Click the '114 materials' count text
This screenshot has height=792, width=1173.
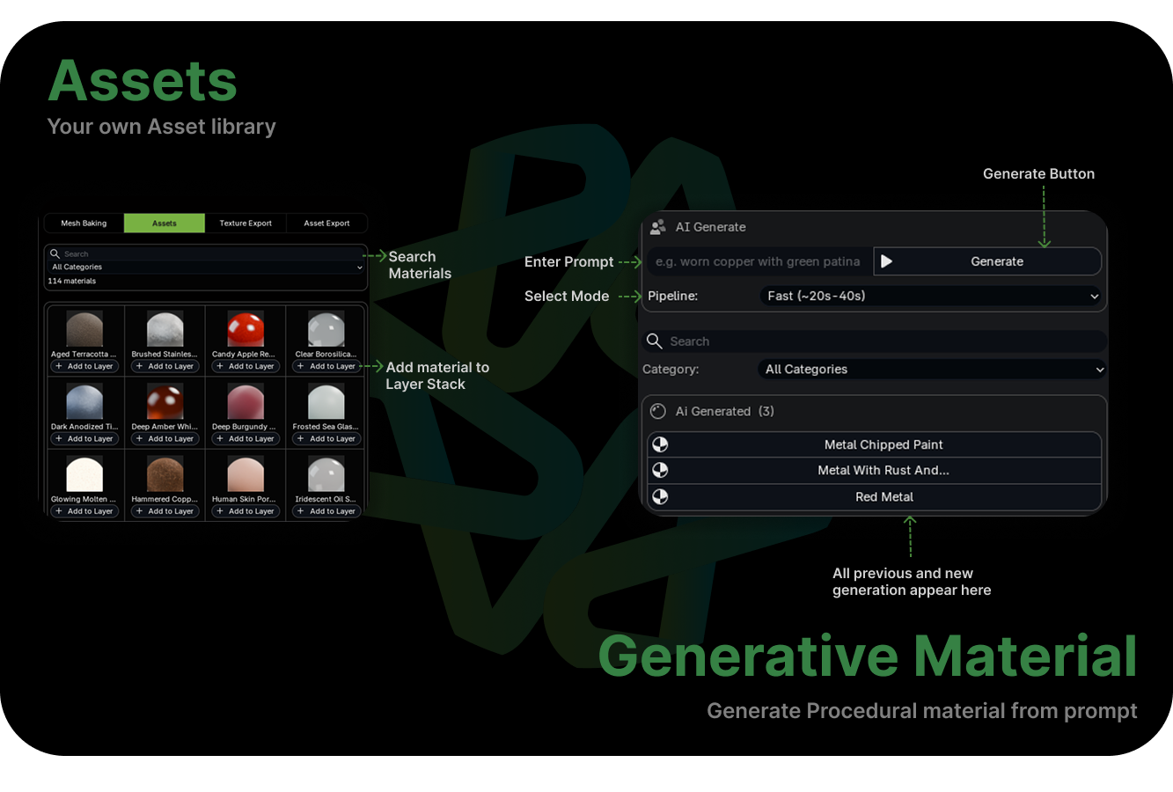tap(72, 281)
